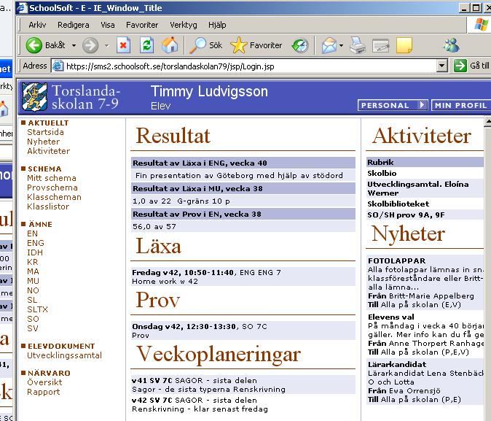This screenshot has height=421, width=491.
Task: Open dropdown arrow next to Forward button
Action: click(x=107, y=45)
